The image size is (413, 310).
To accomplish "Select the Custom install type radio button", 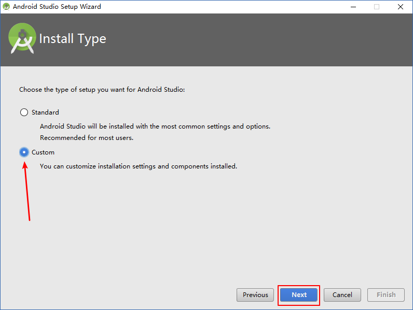I will 24,152.
